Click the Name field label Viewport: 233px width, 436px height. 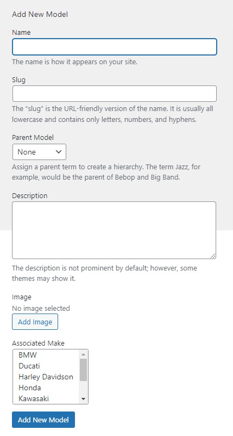point(21,33)
